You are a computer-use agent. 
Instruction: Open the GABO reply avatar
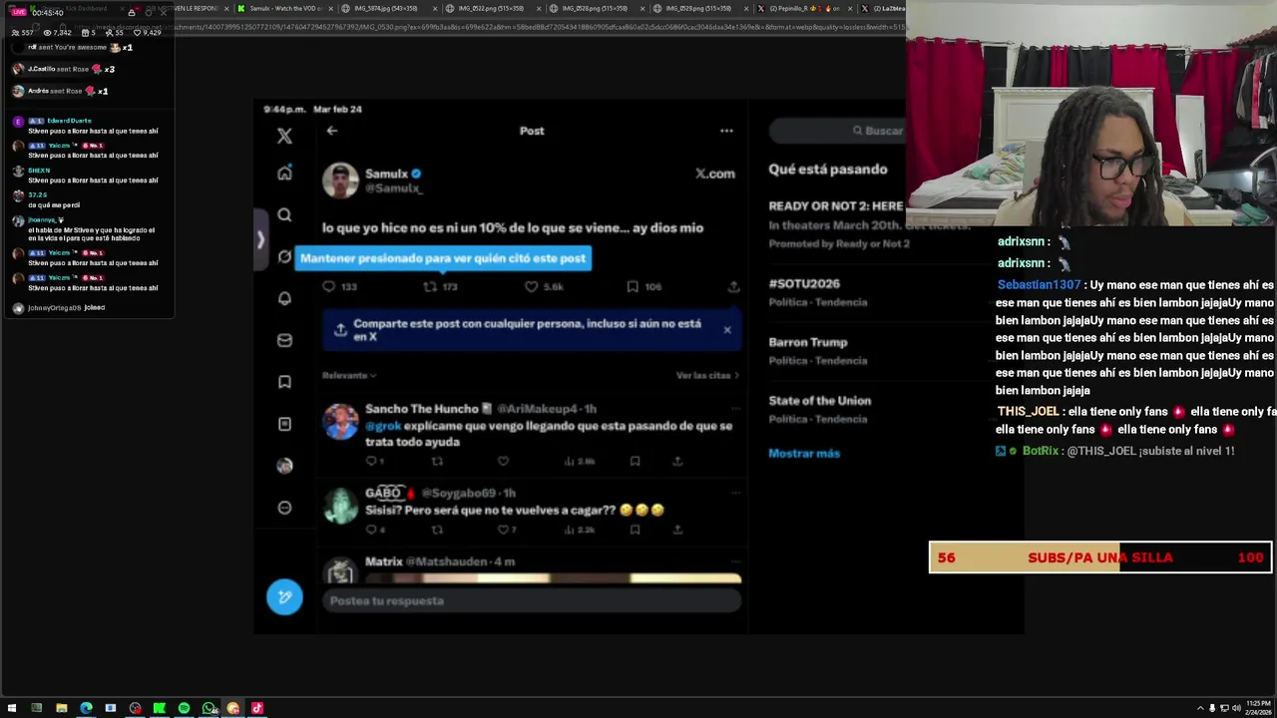[340, 506]
